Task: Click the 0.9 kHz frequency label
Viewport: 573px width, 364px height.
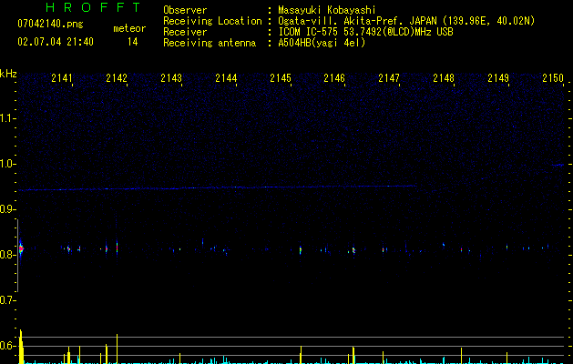Action: [x=7, y=209]
